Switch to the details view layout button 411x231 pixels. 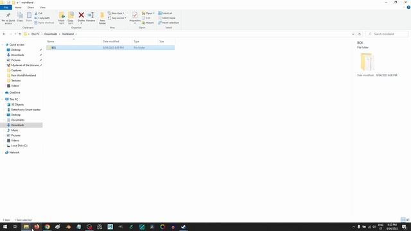point(403,219)
